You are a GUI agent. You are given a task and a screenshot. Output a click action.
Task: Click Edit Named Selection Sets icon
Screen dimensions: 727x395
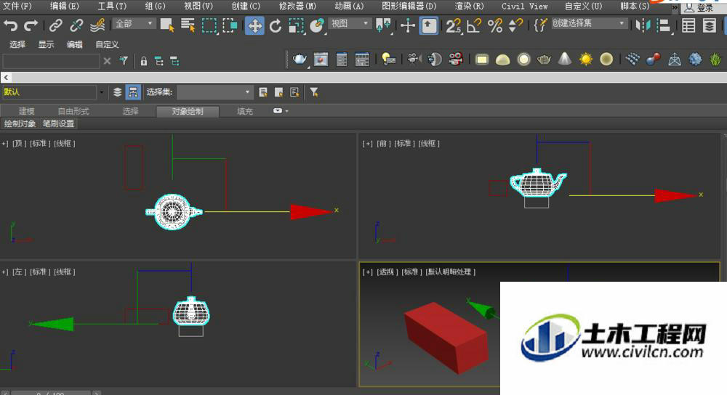(x=539, y=25)
